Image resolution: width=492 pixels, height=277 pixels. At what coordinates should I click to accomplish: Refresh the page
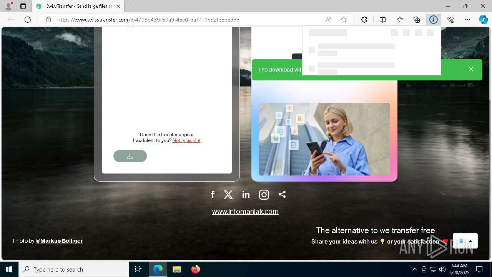pyautogui.click(x=28, y=20)
